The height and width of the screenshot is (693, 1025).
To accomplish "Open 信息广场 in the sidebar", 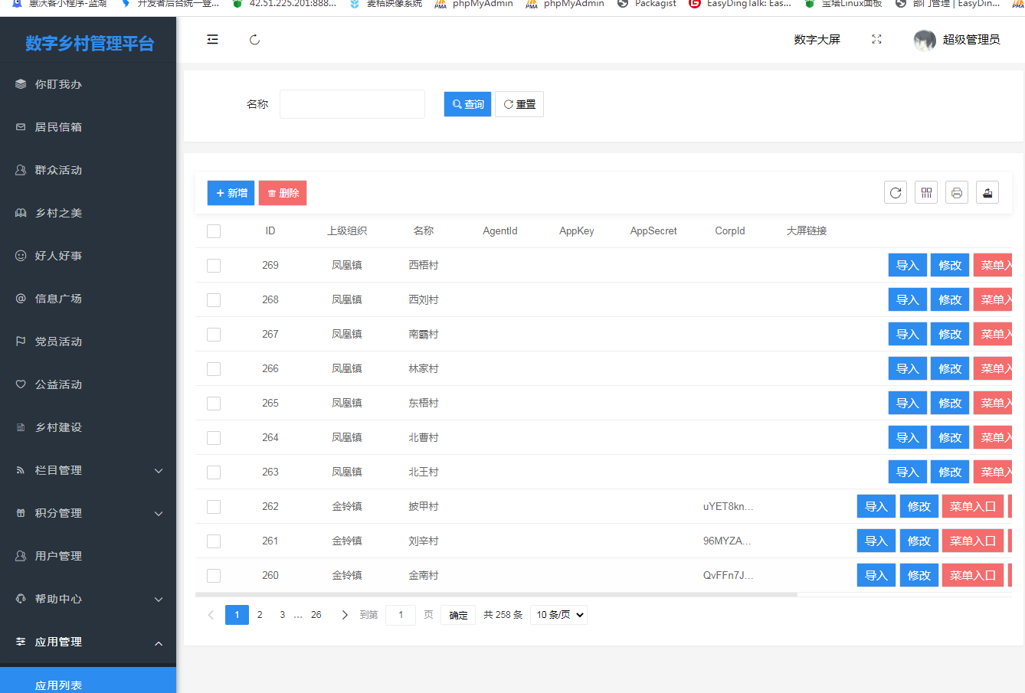I will (88, 299).
